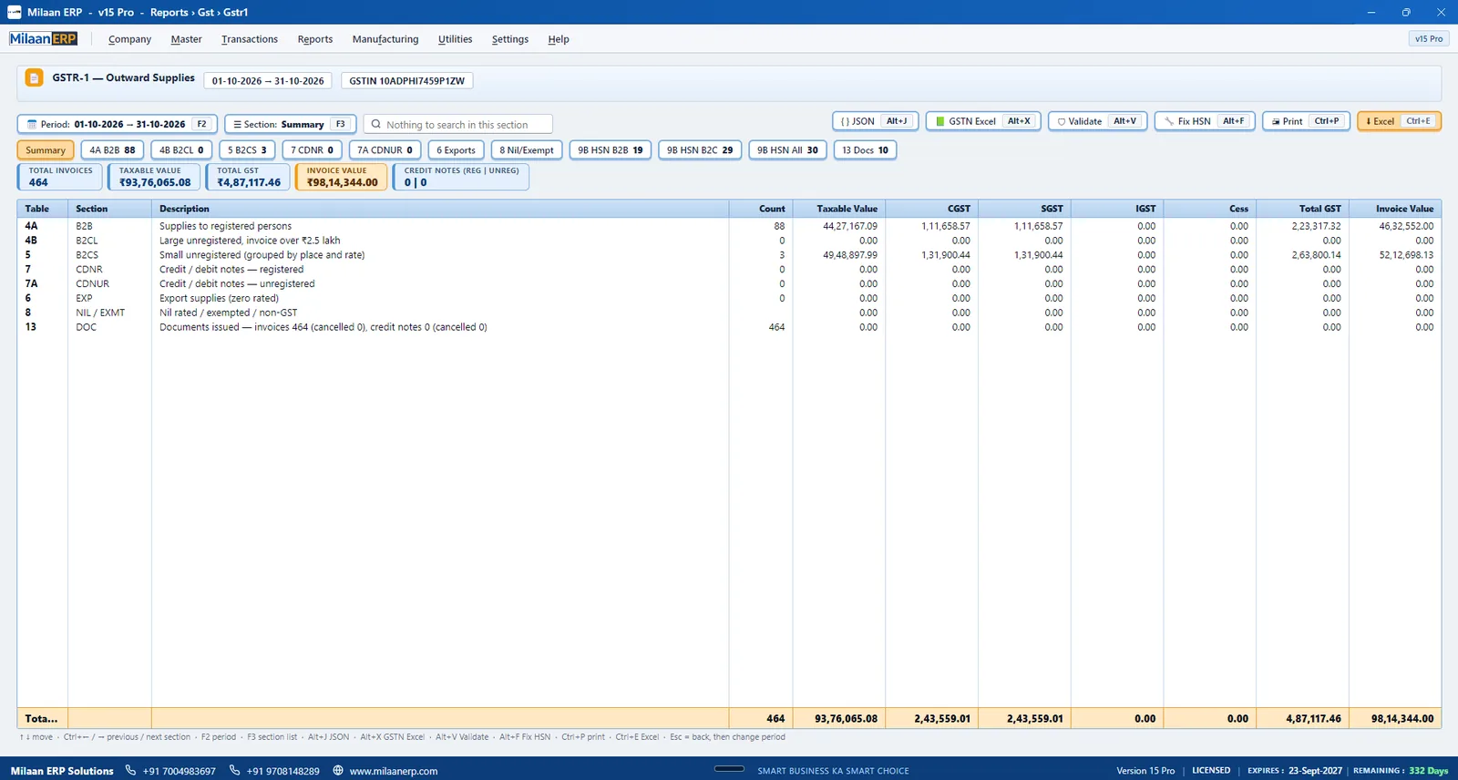Switch to the 5 B2CS tab
Screen dimensions: 1458x780
click(247, 150)
